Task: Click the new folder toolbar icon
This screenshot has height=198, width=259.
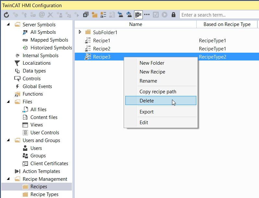Action: click(x=94, y=15)
